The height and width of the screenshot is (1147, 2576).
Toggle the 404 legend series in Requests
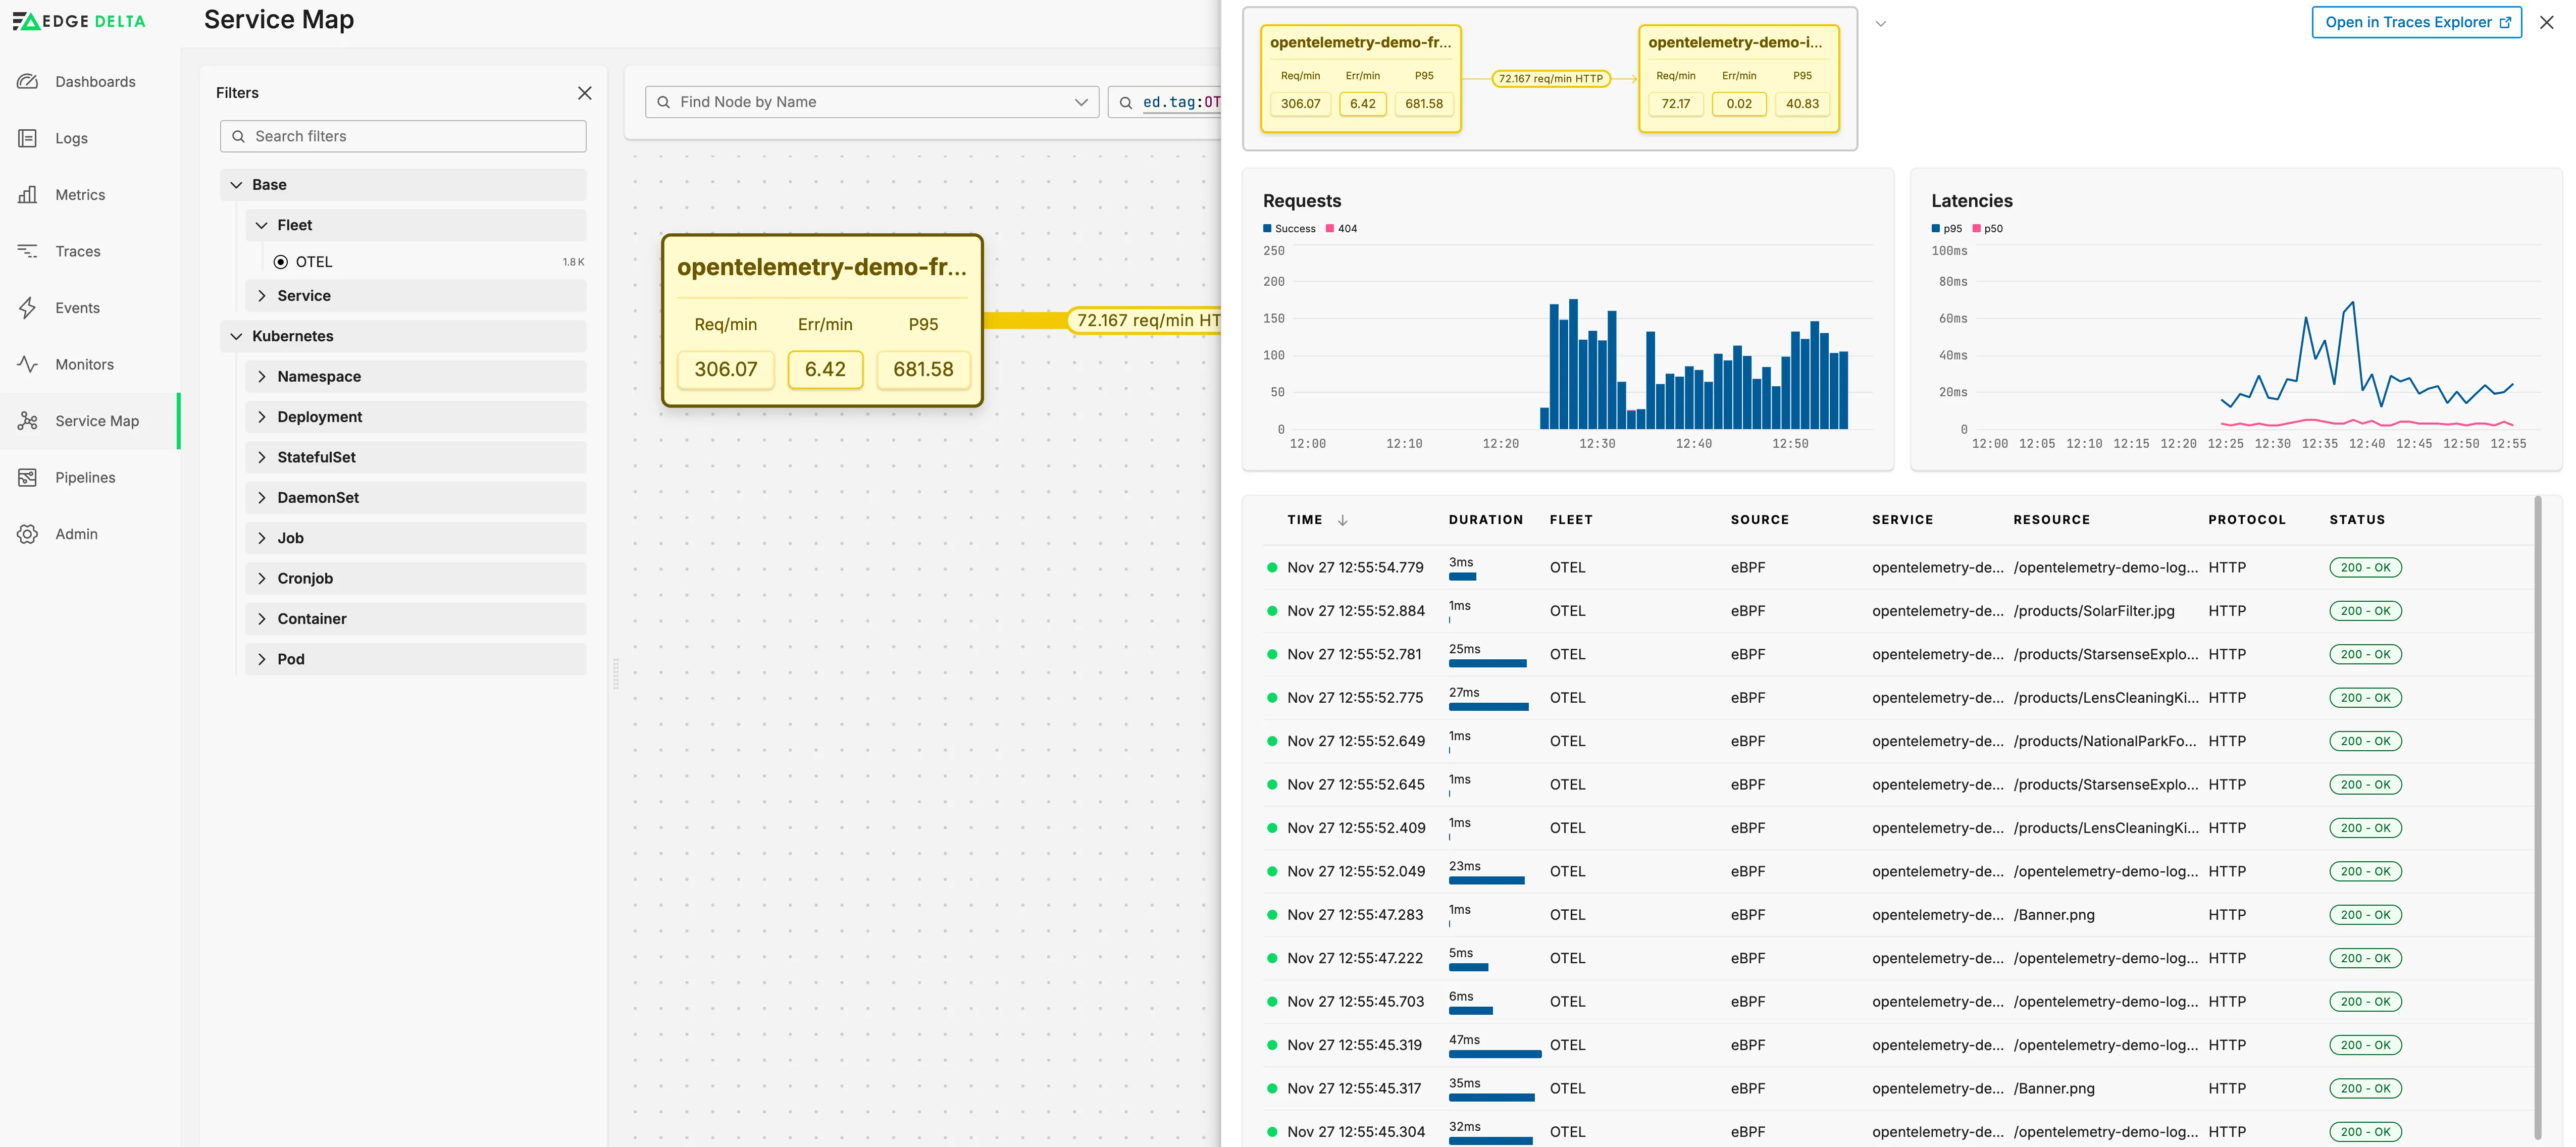pyautogui.click(x=1342, y=229)
